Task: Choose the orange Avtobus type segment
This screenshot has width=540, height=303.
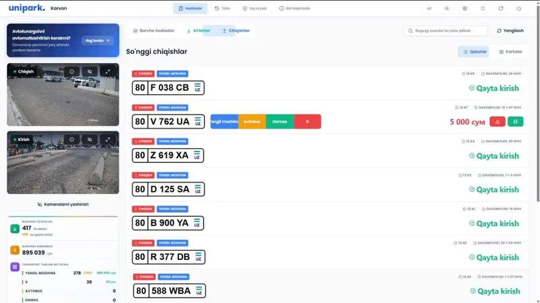Action: [x=252, y=122]
